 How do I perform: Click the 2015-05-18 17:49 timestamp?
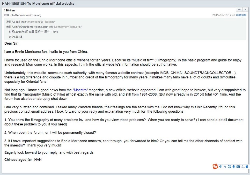click(224, 15)
